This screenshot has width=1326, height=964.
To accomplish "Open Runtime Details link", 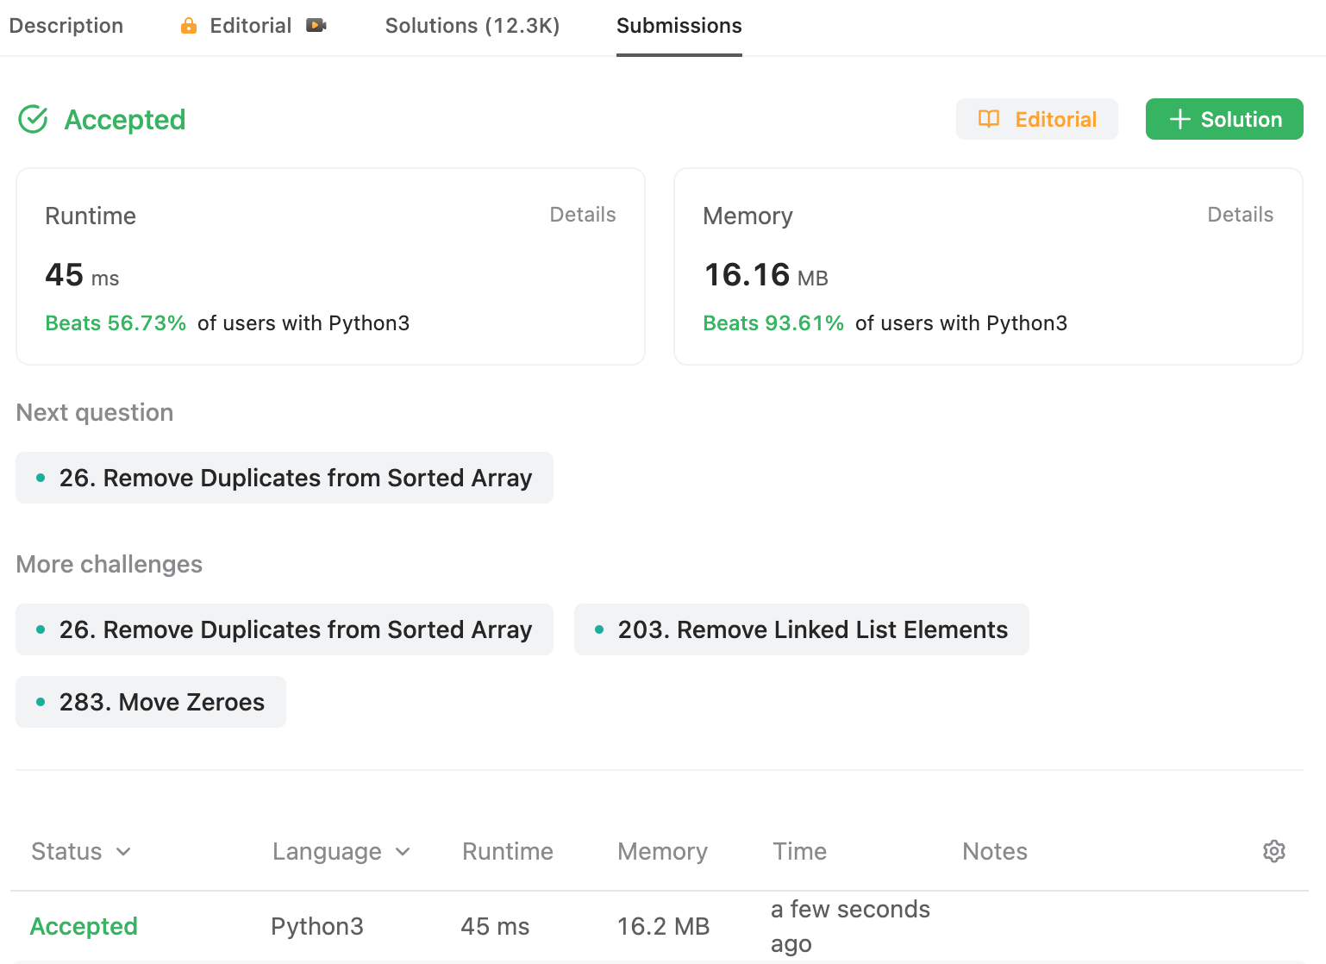I will point(583,215).
